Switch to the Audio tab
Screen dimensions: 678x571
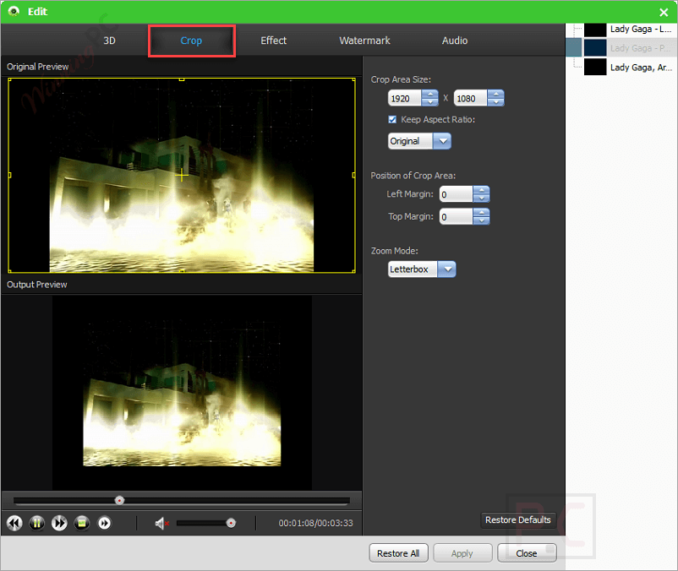tap(455, 41)
